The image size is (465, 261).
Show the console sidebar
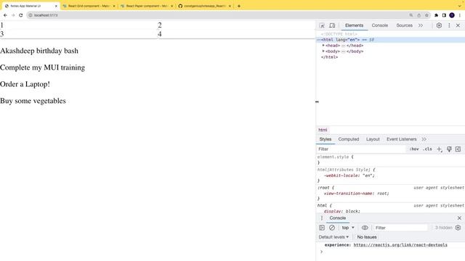[322, 228]
